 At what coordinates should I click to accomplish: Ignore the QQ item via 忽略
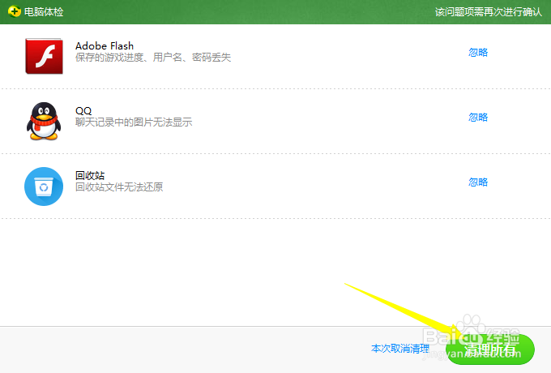click(x=478, y=117)
